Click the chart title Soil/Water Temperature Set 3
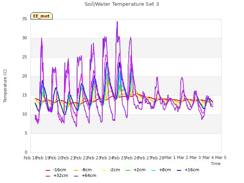 pyautogui.click(x=122, y=4)
